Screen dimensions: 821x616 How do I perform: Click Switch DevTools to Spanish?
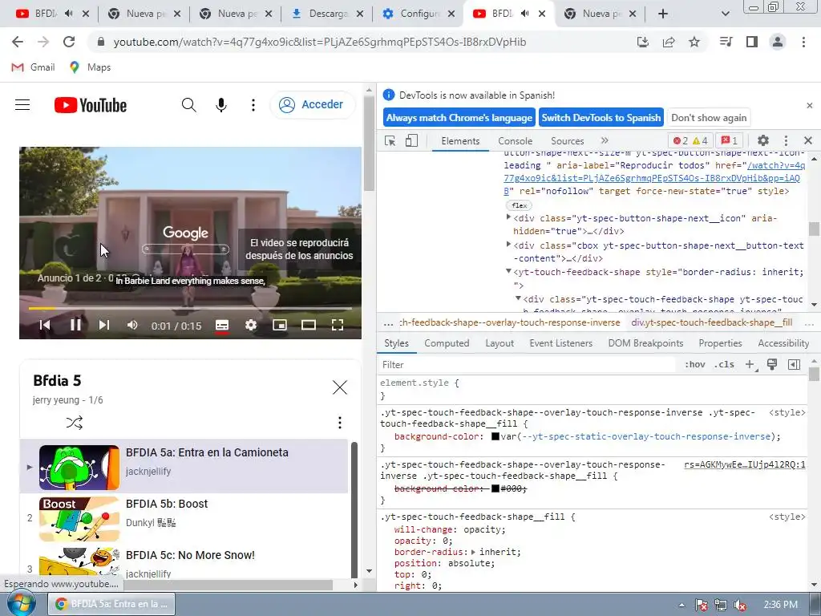(x=601, y=118)
